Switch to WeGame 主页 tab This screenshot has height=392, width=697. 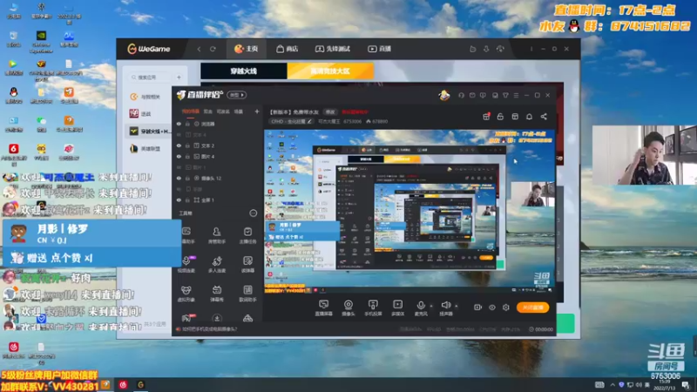coord(247,49)
